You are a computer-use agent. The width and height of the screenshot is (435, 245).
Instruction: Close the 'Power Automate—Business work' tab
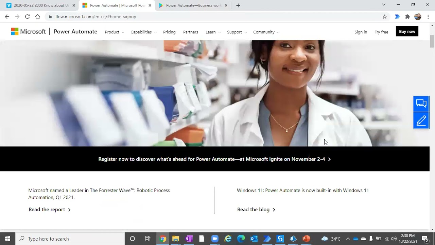point(226,5)
